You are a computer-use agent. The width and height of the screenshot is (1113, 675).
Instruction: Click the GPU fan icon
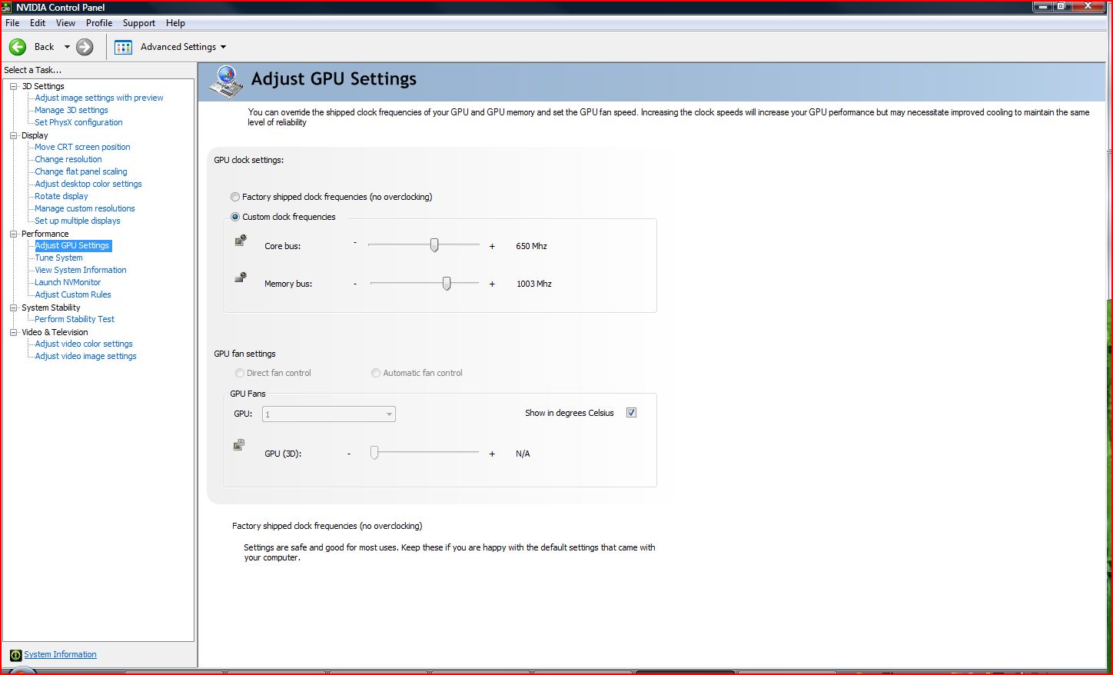tap(239, 444)
